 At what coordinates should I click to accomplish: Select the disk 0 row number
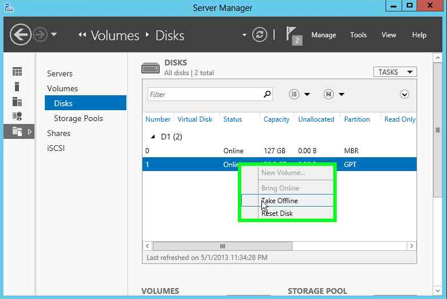[147, 150]
